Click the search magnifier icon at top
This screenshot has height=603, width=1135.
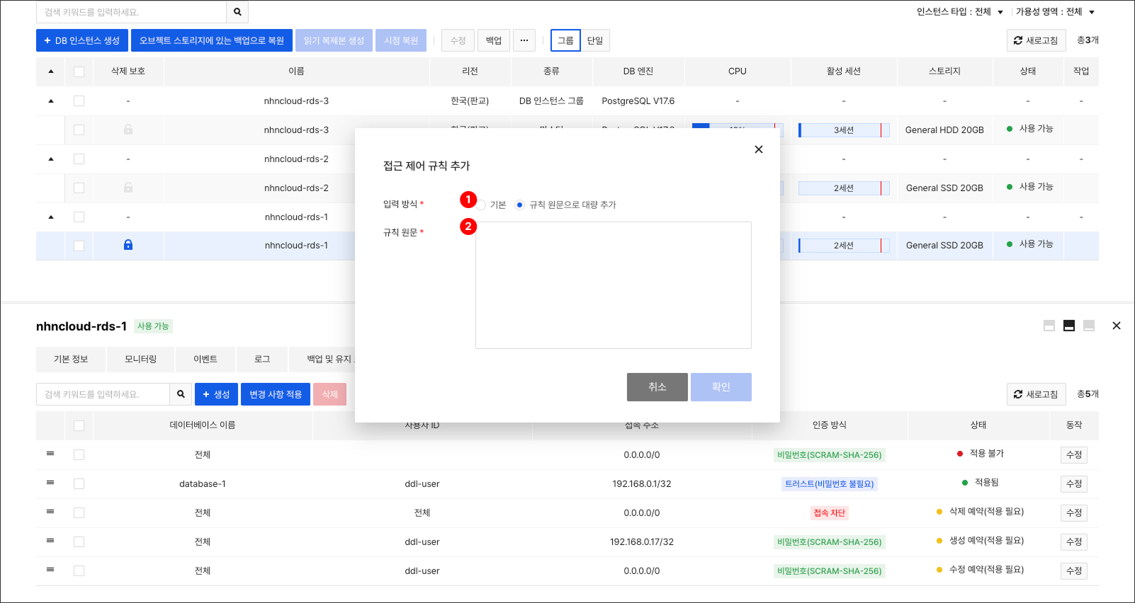[x=237, y=12]
